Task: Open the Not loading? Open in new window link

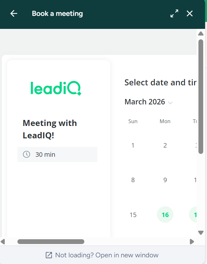Action: click(107, 255)
